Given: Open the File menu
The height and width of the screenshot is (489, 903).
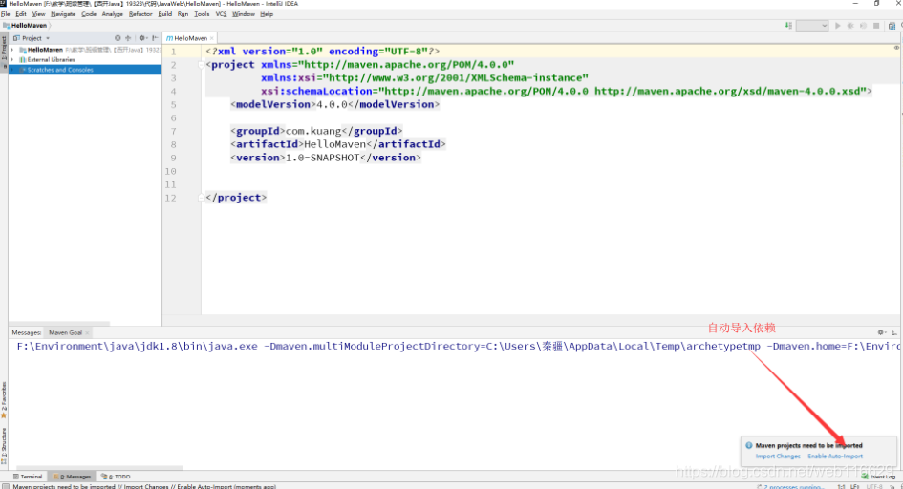Looking at the screenshot, I should click(x=6, y=14).
